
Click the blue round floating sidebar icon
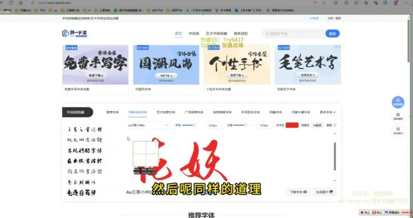point(398,102)
